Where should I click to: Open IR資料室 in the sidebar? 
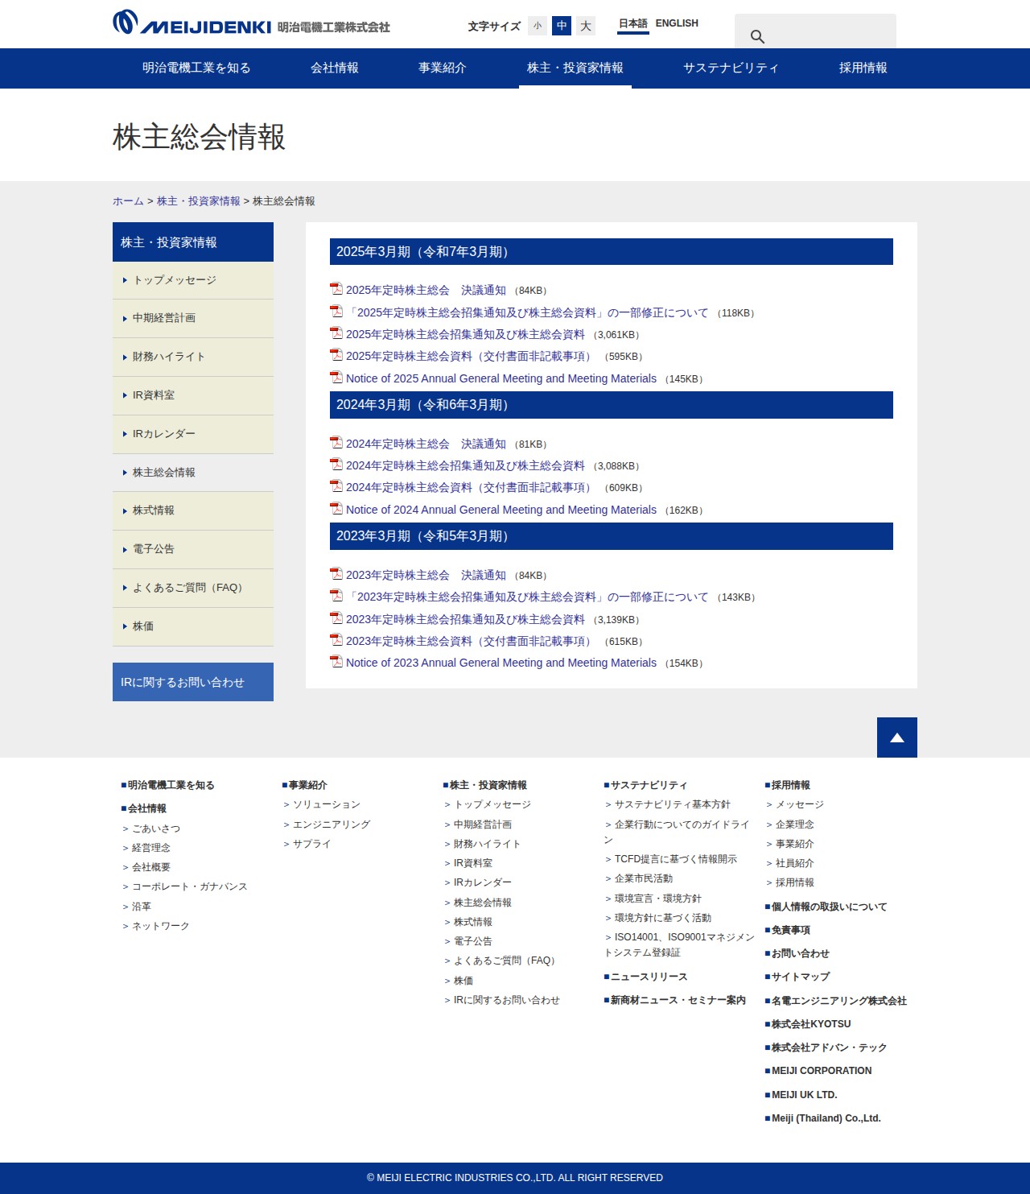(193, 395)
